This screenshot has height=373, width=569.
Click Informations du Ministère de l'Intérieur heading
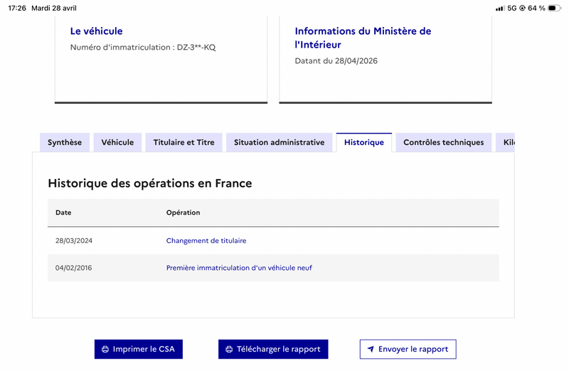point(363,38)
